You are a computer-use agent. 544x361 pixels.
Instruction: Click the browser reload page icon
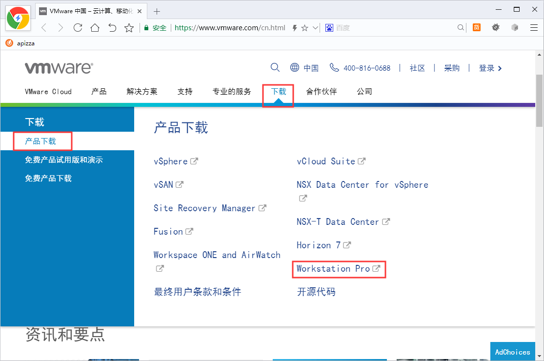[78, 28]
